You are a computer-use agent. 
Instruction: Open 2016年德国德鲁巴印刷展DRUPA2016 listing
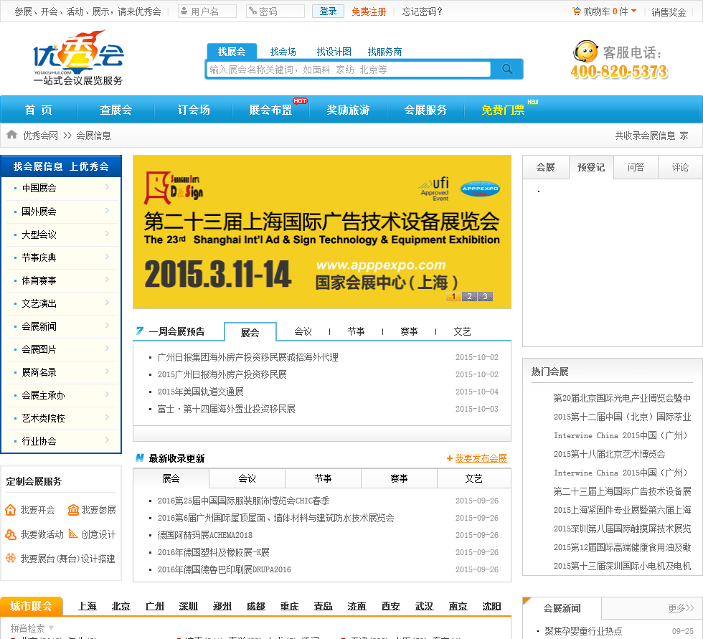click(224, 569)
